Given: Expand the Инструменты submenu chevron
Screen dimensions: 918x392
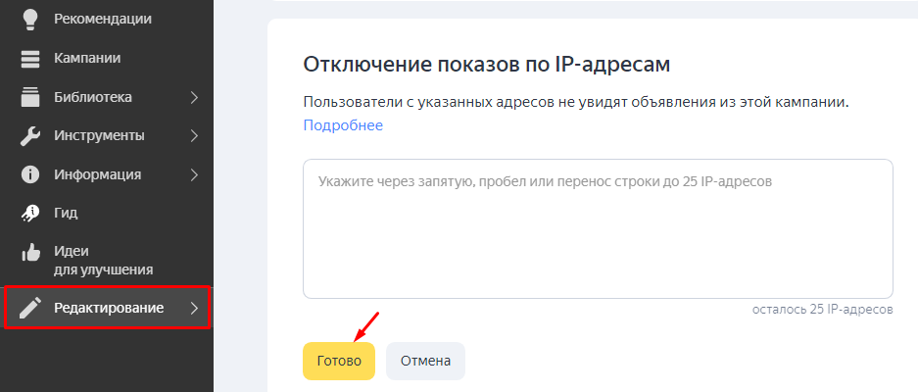Looking at the screenshot, I should coord(194,135).
